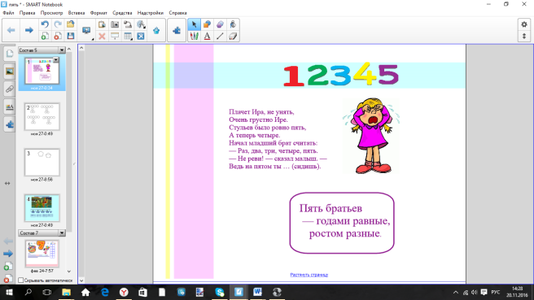534x300 pixels.
Task: Insert a table from the toolbar
Action: tap(128, 36)
